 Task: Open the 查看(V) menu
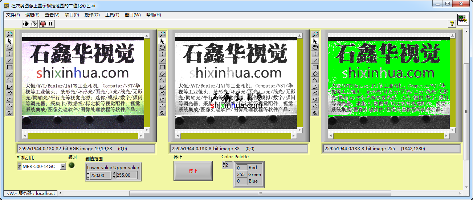click(x=52, y=15)
